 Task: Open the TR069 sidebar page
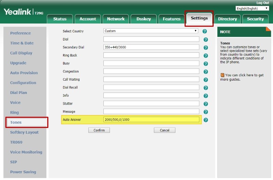[x=16, y=142]
